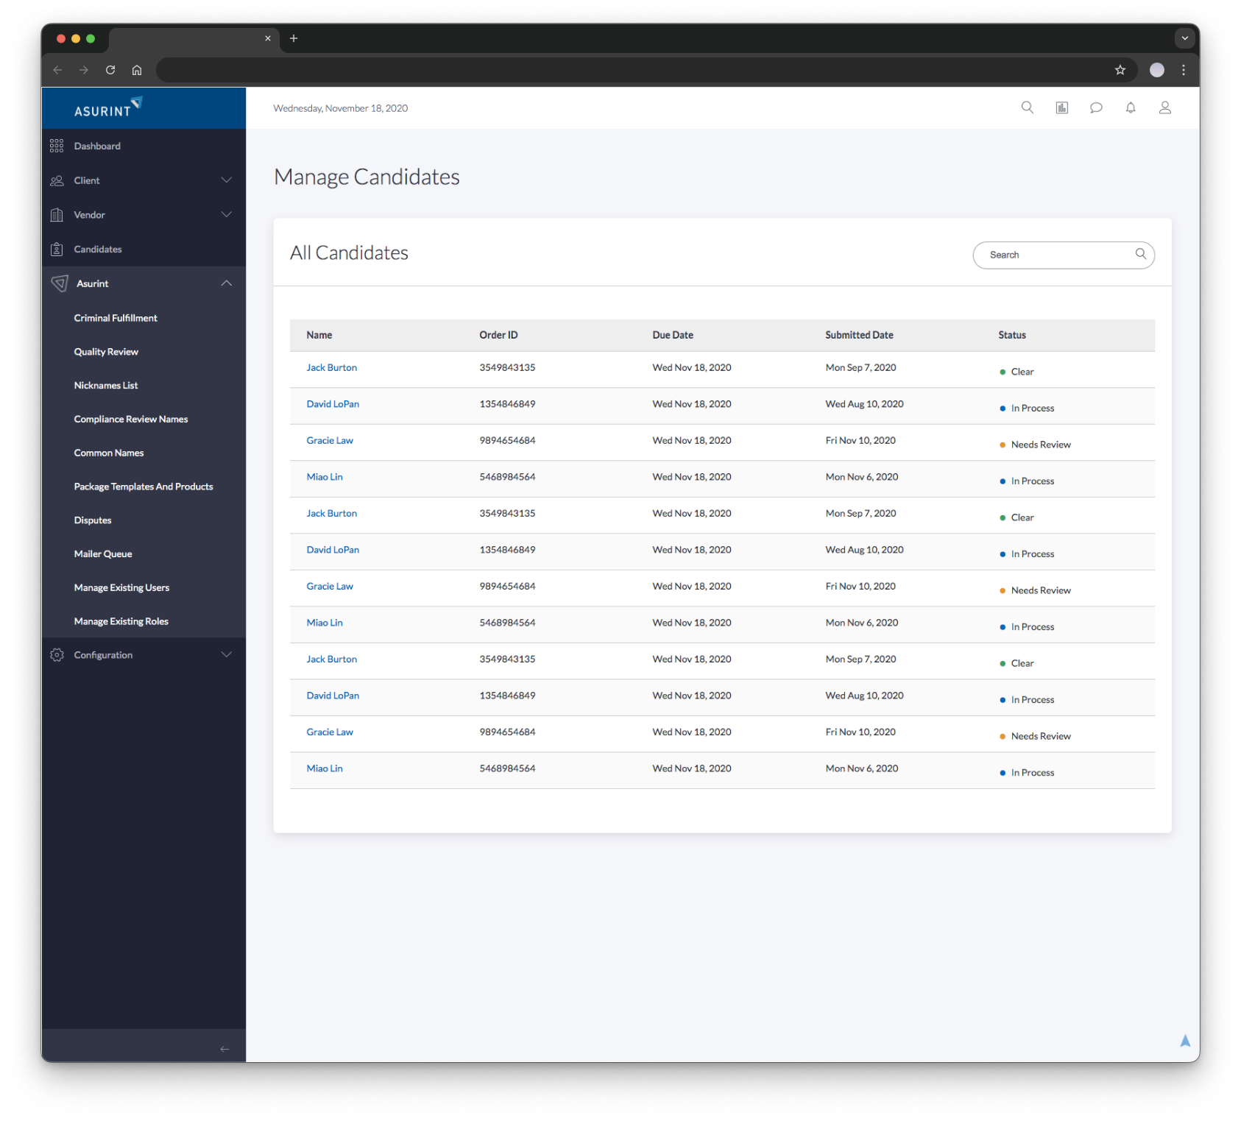The width and height of the screenshot is (1241, 1121).
Task: Go to the browser home page
Action: click(x=137, y=70)
